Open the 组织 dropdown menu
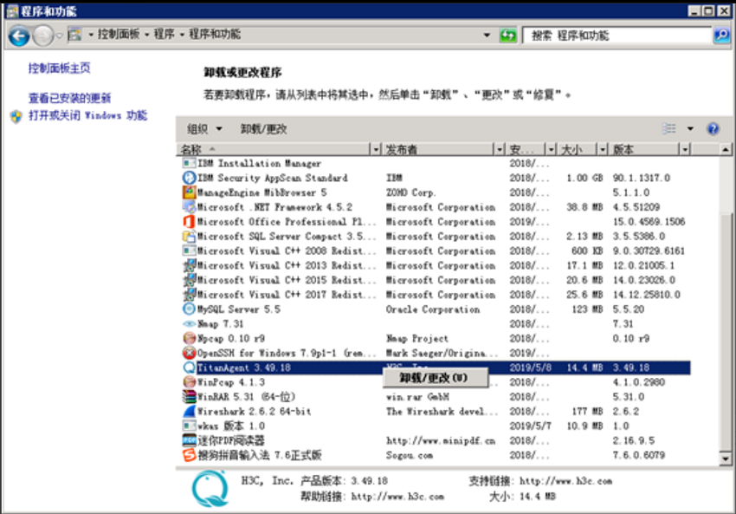Screen dimensions: 736x514 click(204, 129)
